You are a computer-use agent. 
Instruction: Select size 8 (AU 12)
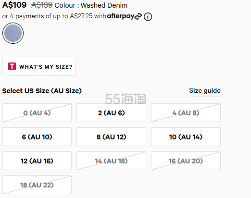pyautogui.click(x=111, y=137)
